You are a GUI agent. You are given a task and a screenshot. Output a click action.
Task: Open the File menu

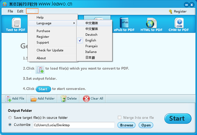click(10, 11)
